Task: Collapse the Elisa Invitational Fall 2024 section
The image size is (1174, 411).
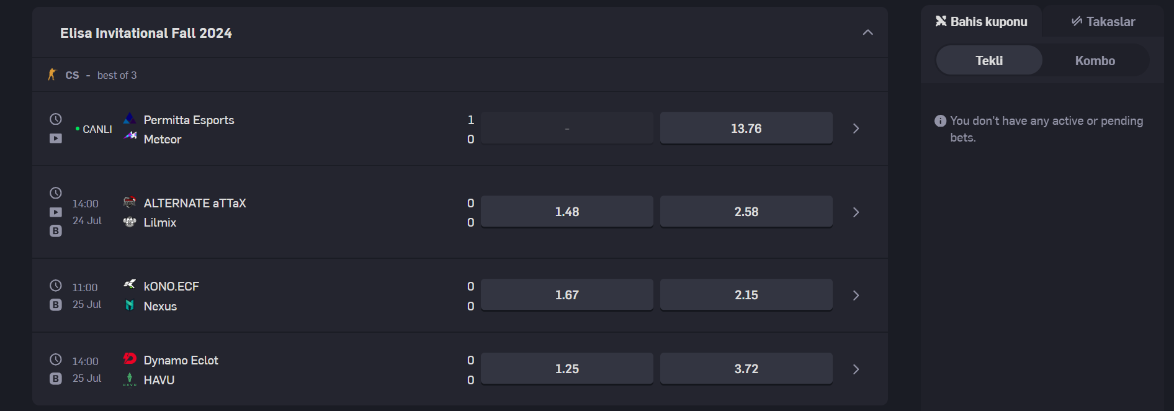Action: click(867, 33)
